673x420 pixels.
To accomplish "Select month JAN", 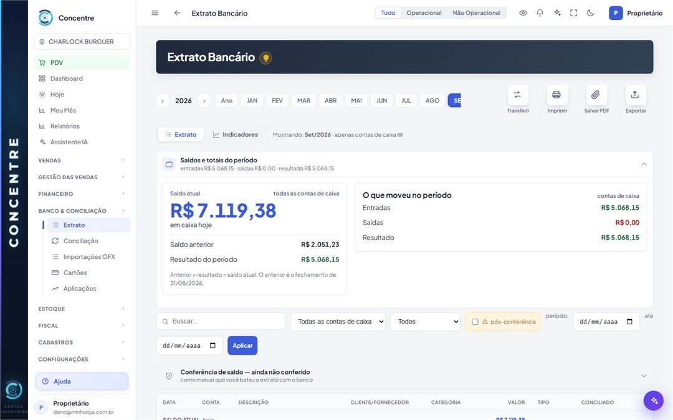I will click(x=252, y=101).
